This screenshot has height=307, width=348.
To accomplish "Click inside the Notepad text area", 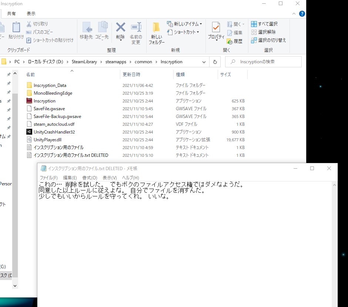I will (185, 244).
